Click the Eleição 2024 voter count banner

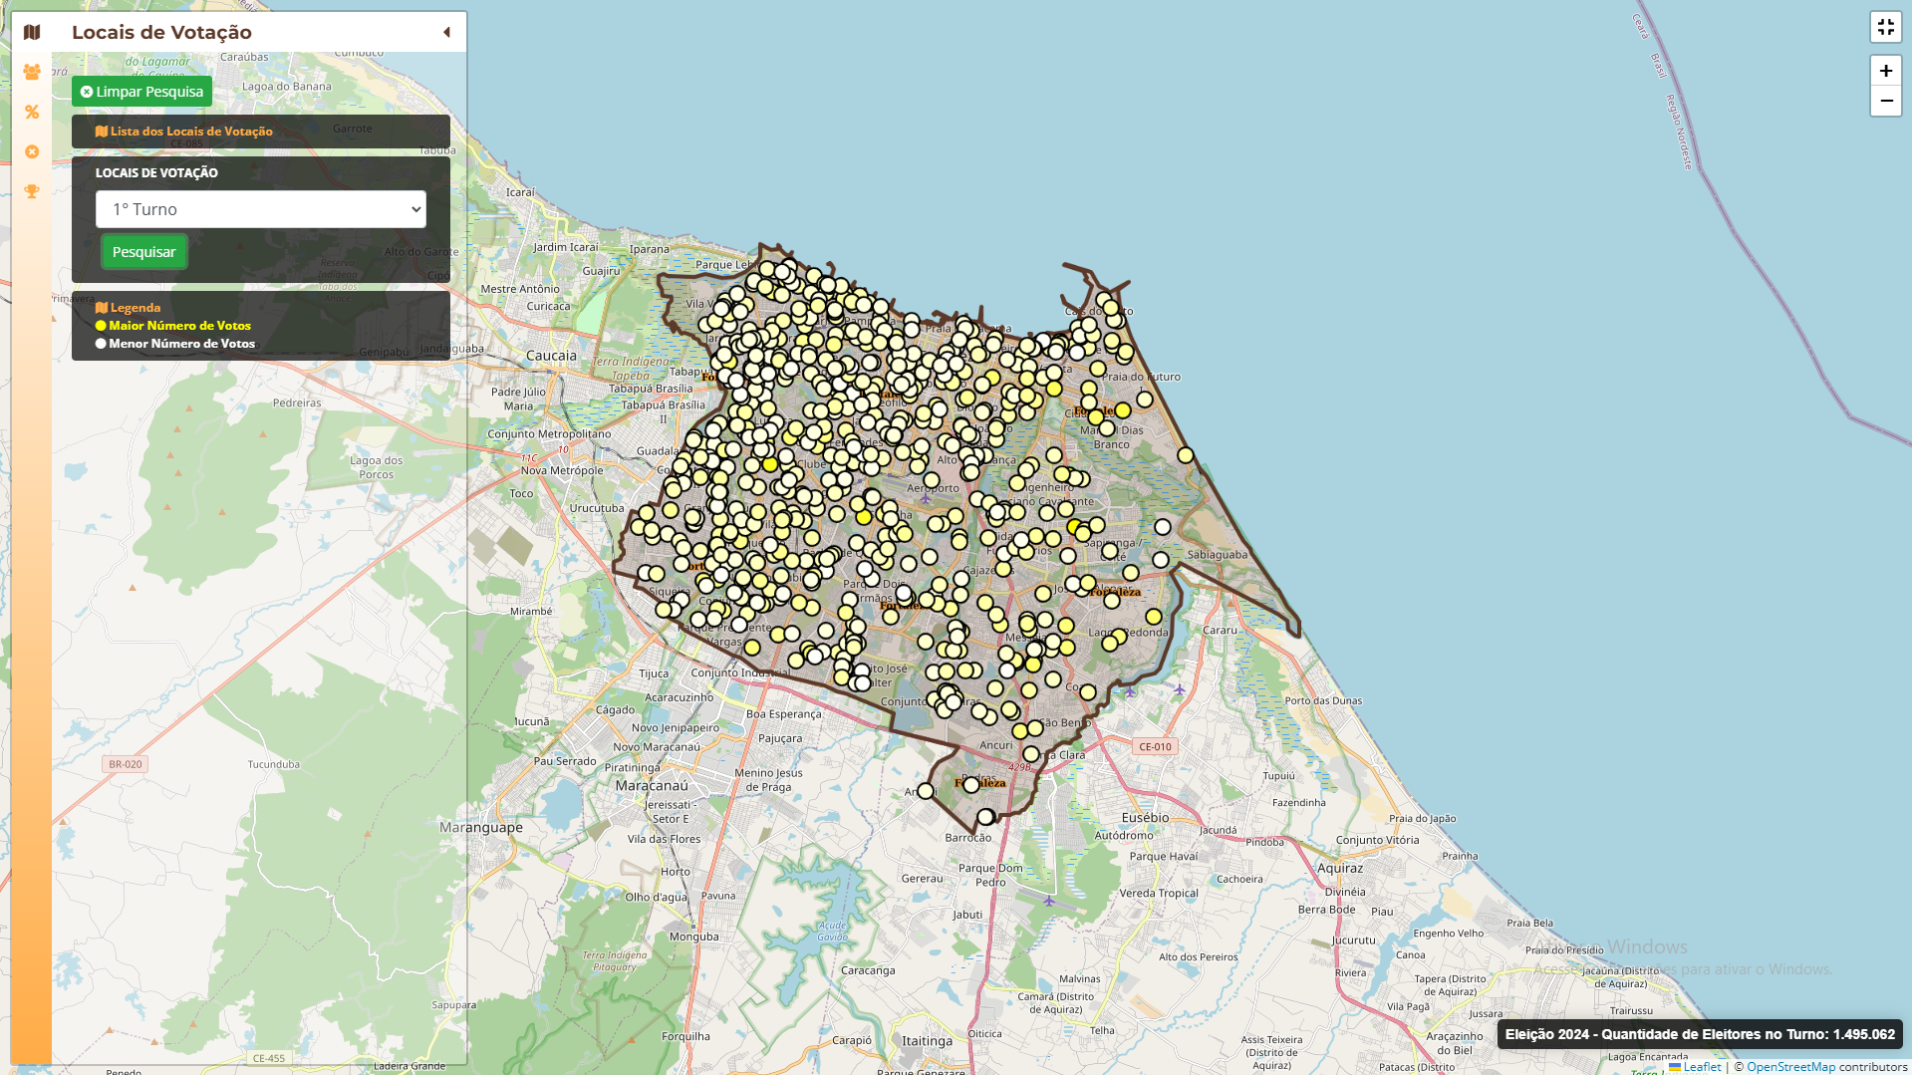1699,1034
